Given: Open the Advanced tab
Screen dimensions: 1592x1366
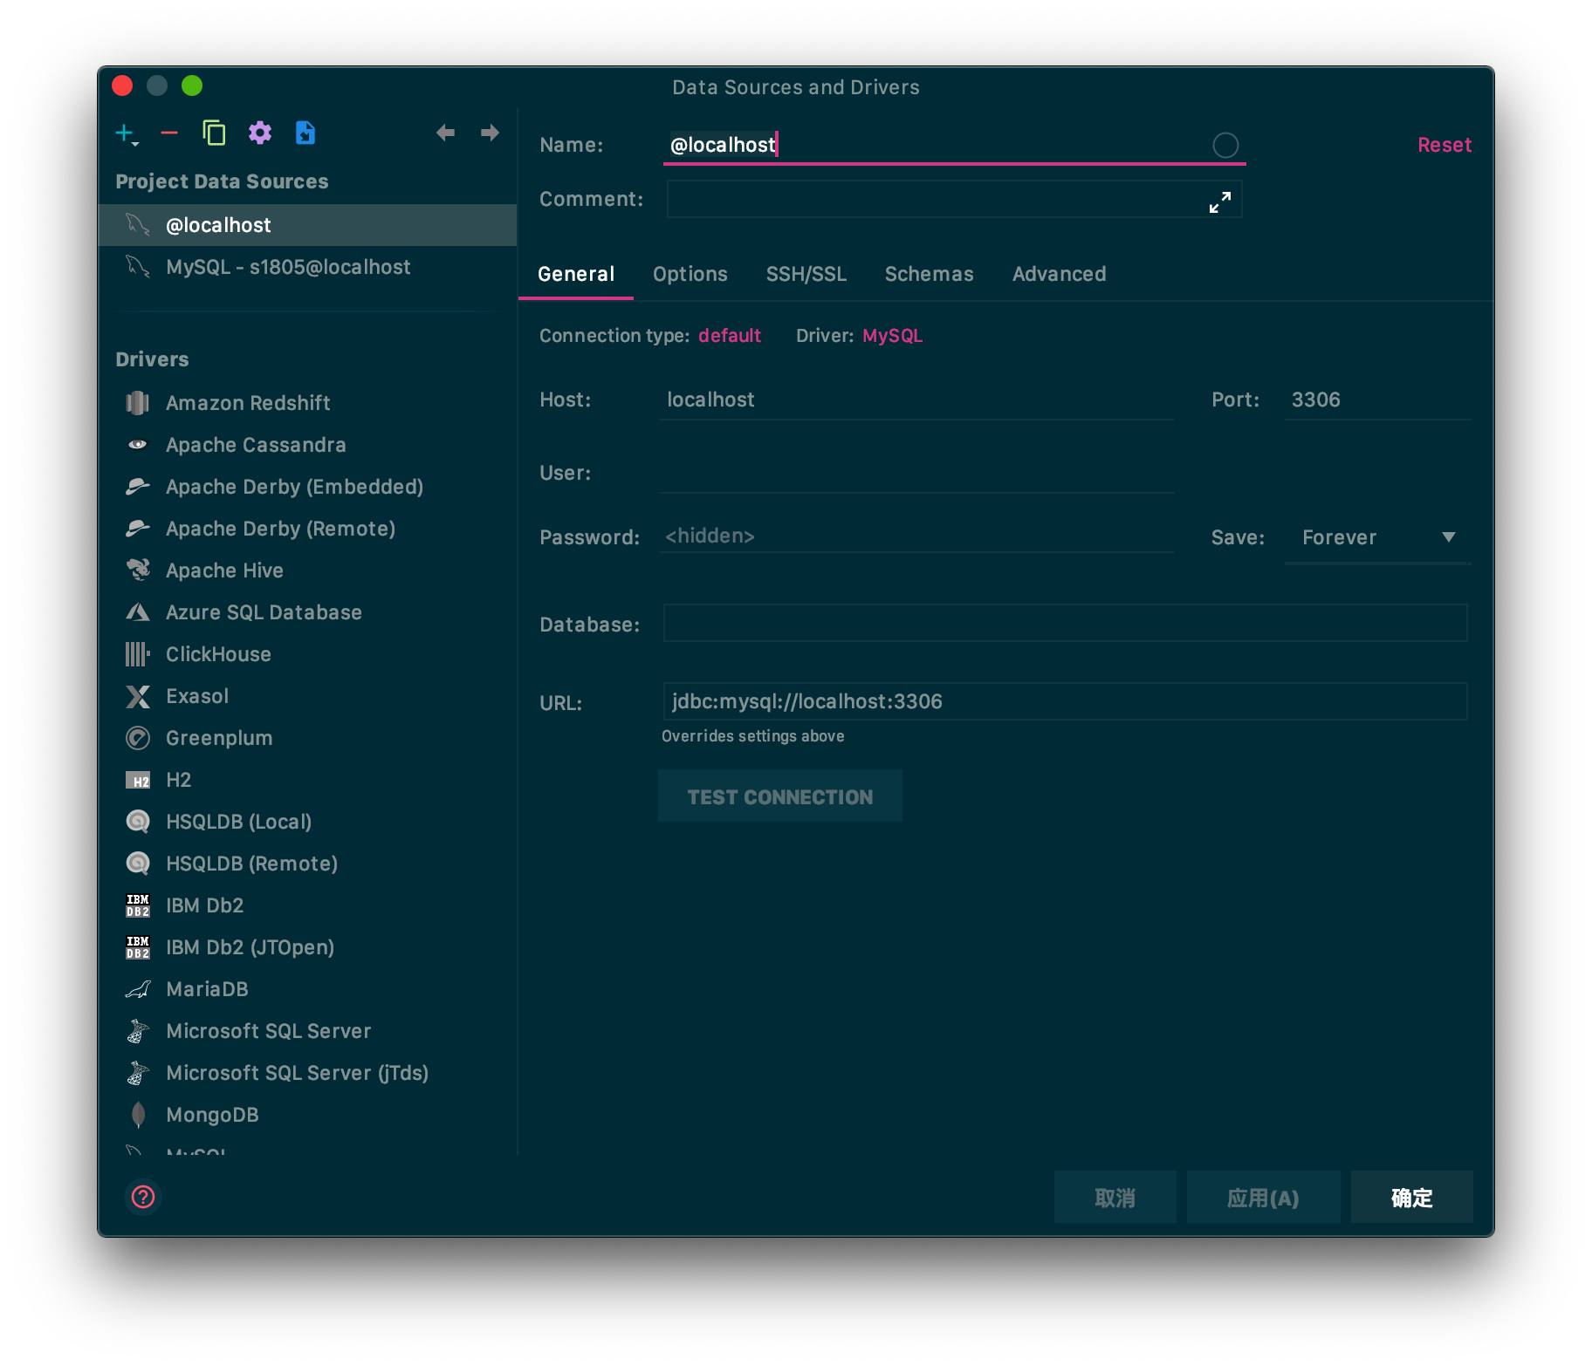Looking at the screenshot, I should point(1059,274).
